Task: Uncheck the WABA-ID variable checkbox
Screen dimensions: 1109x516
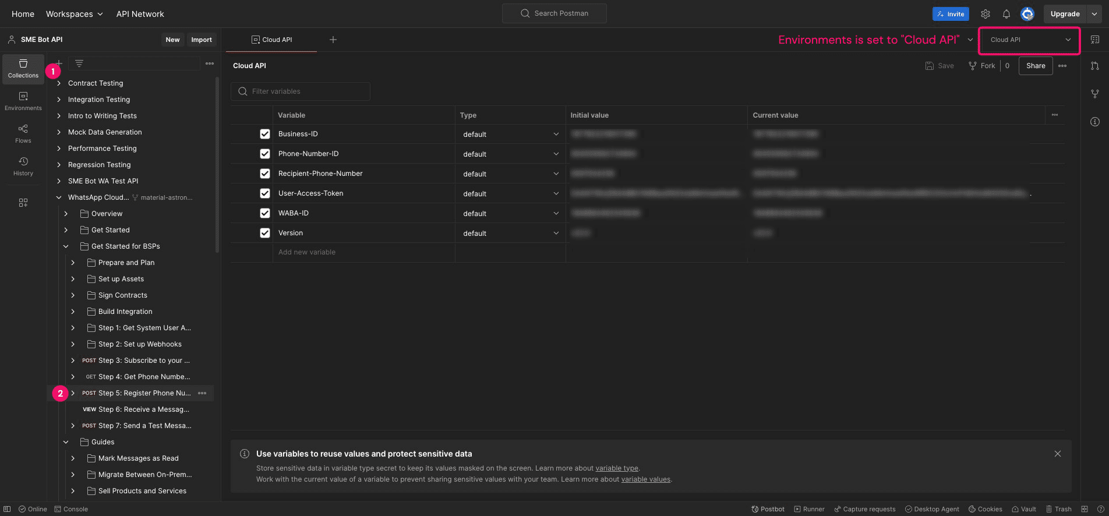Action: click(265, 213)
